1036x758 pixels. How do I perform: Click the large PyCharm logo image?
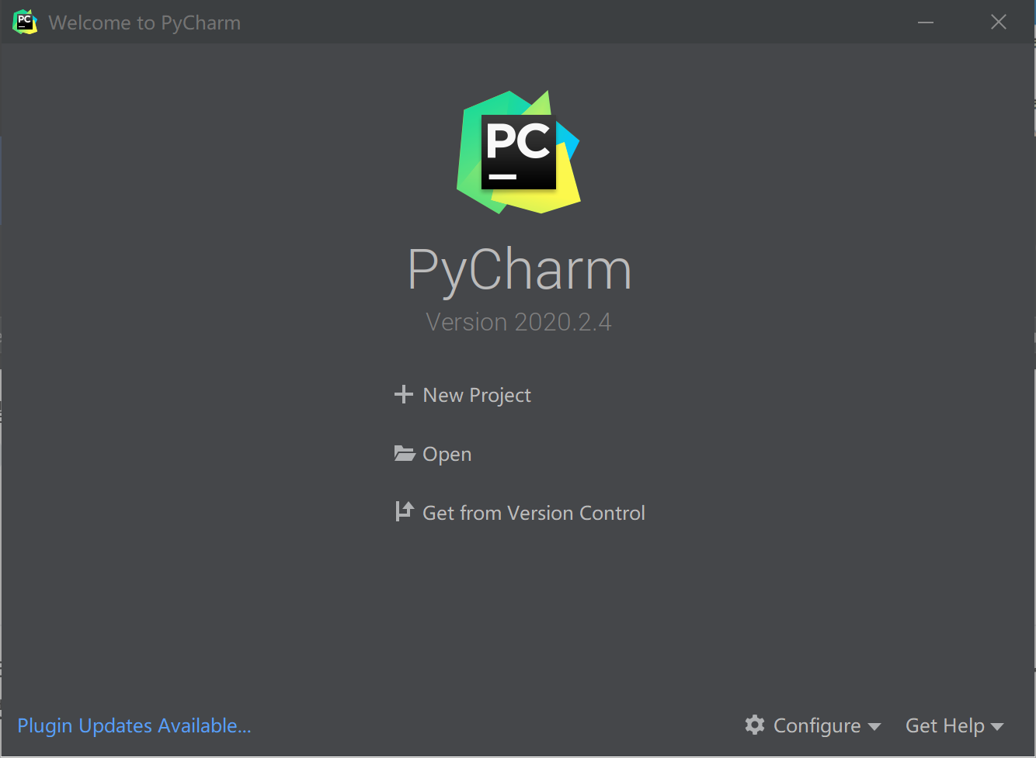[519, 152]
